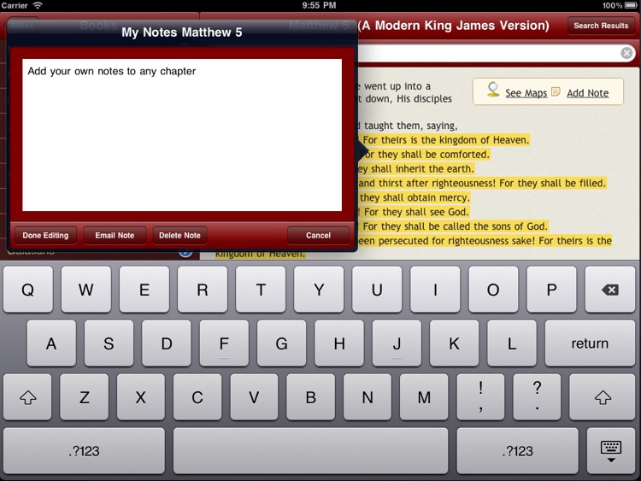Tap the right .?123 key
This screenshot has height=481, width=641.
pos(518,451)
